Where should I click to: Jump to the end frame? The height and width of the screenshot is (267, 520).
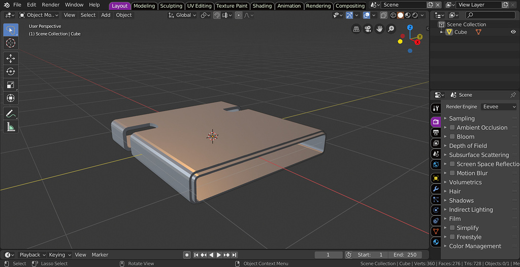pyautogui.click(x=235, y=255)
